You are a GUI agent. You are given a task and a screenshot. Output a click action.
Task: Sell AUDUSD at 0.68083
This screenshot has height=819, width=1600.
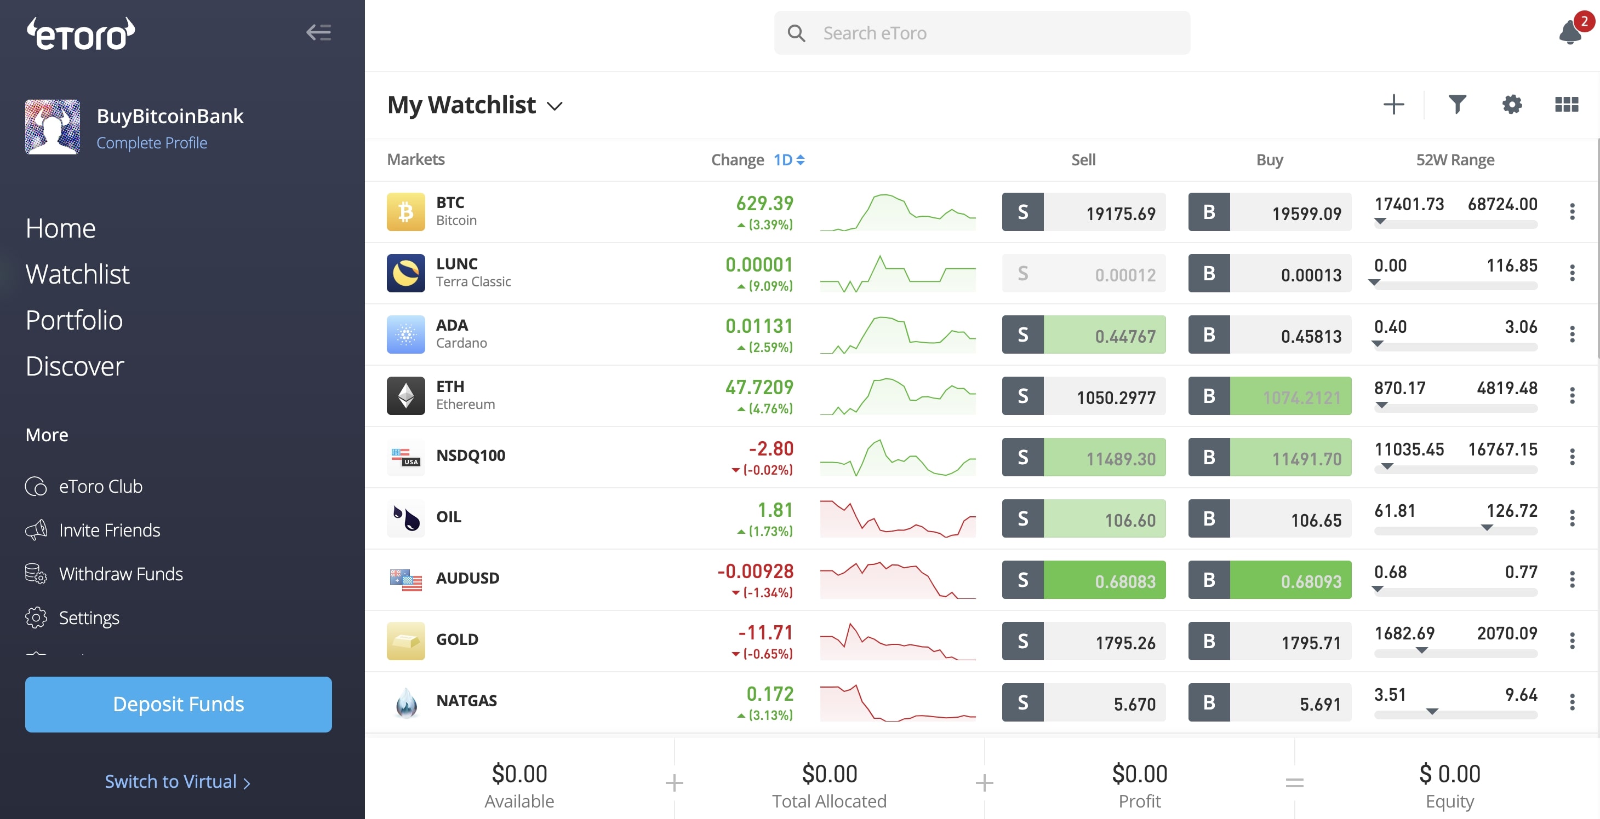pos(1083,580)
